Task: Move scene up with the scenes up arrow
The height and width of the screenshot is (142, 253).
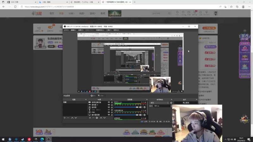Action: click(72, 118)
